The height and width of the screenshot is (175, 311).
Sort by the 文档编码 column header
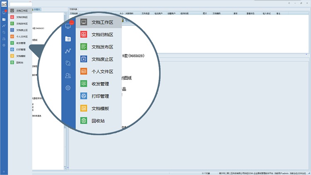click(217, 14)
